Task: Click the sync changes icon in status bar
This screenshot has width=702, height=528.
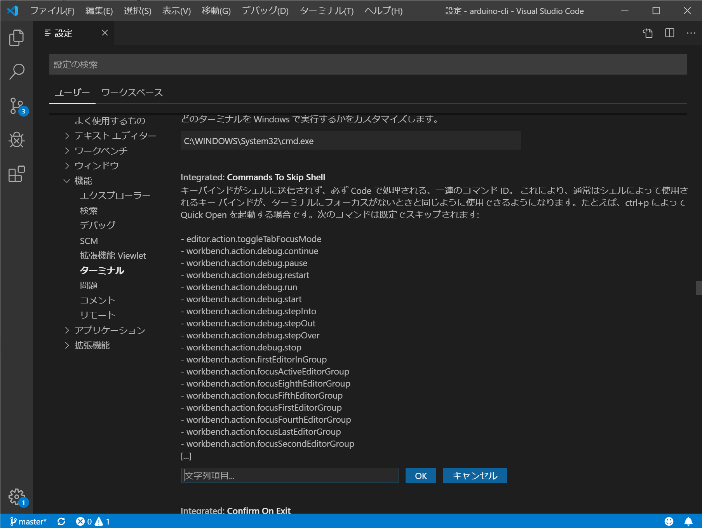Action: (61, 521)
